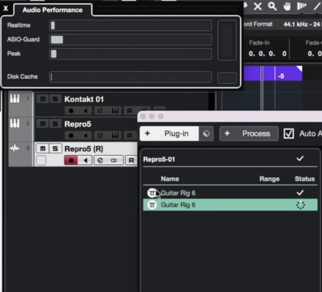322x292 pixels.
Task: Click the plug-in icon on highlighted Guitar Rig 6
Action: tap(152, 205)
